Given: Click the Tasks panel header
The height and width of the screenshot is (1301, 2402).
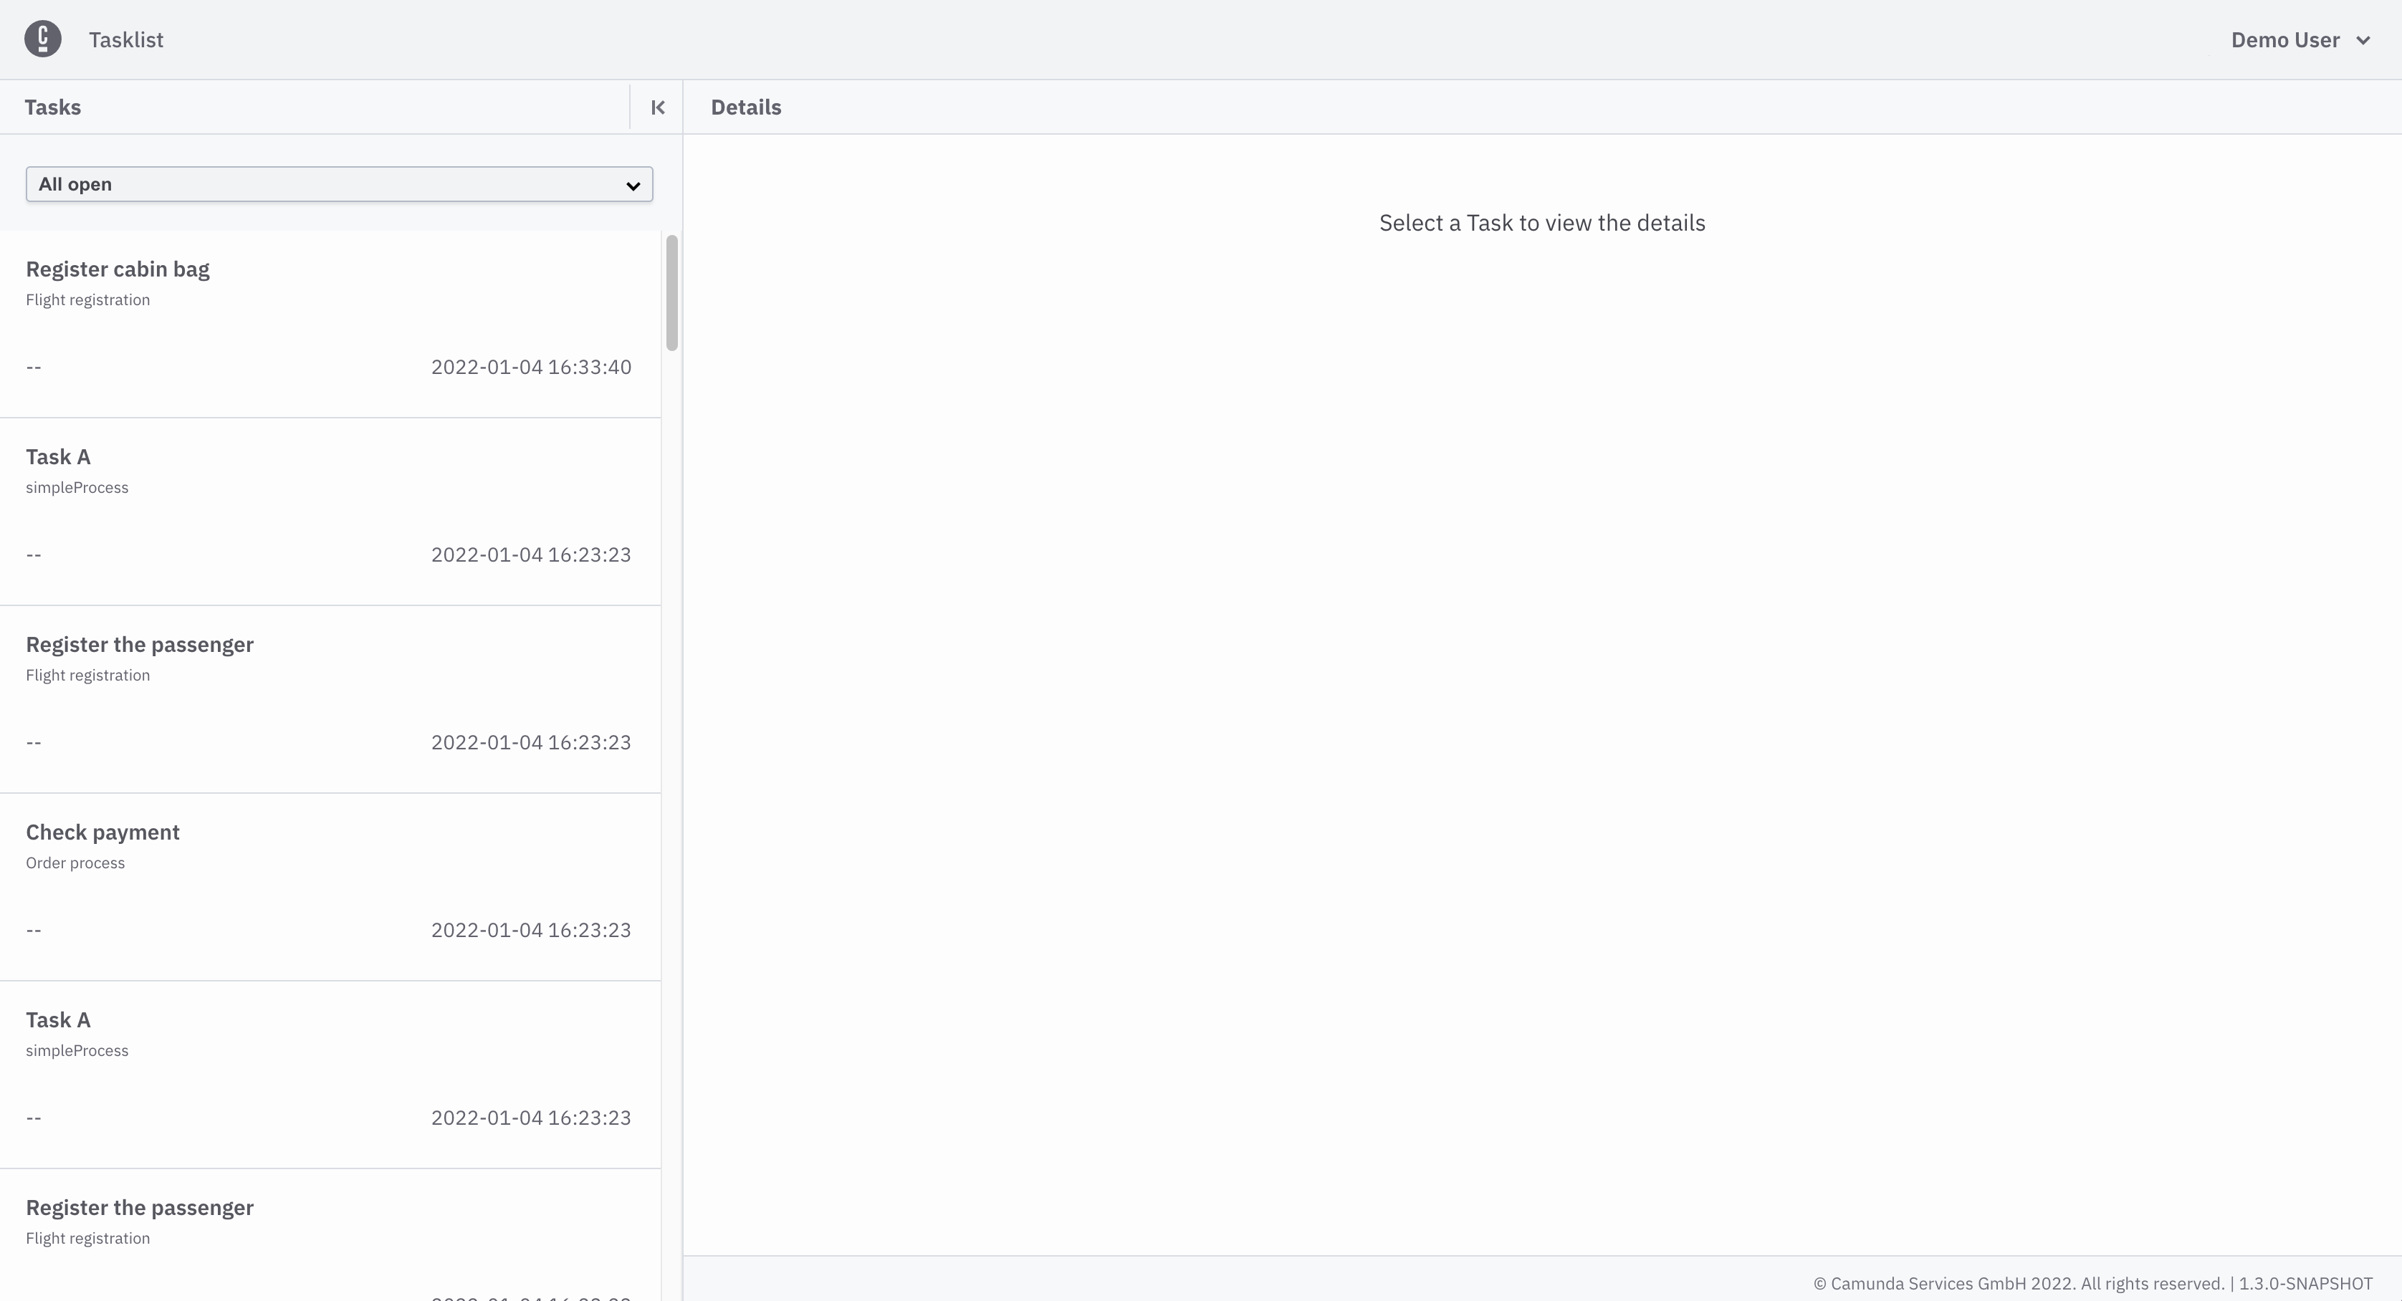Looking at the screenshot, I should pos(52,107).
